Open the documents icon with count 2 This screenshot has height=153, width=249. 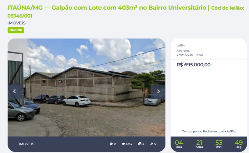(x=140, y=144)
